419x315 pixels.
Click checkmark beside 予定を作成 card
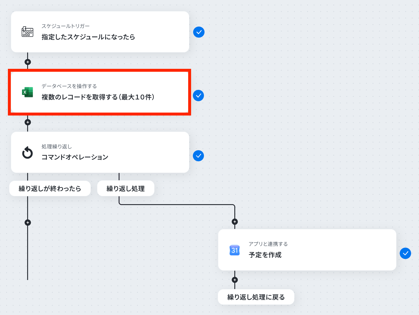[405, 253]
